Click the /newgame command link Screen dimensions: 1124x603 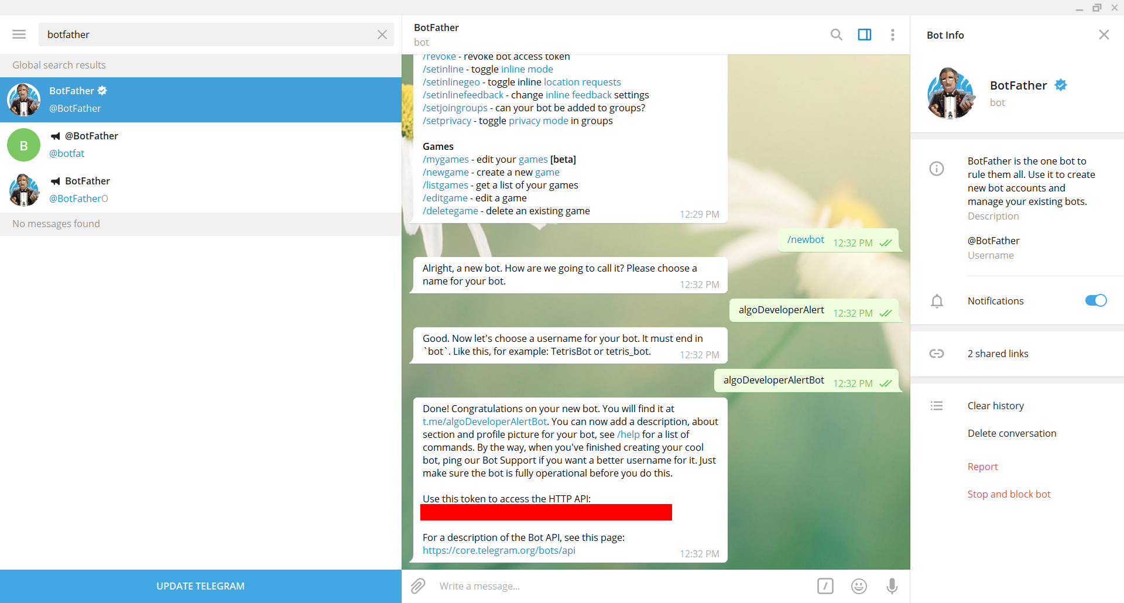pos(446,172)
